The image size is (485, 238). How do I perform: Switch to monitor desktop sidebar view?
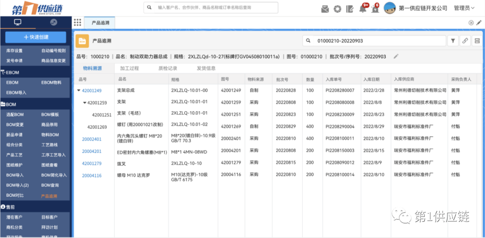point(18,22)
